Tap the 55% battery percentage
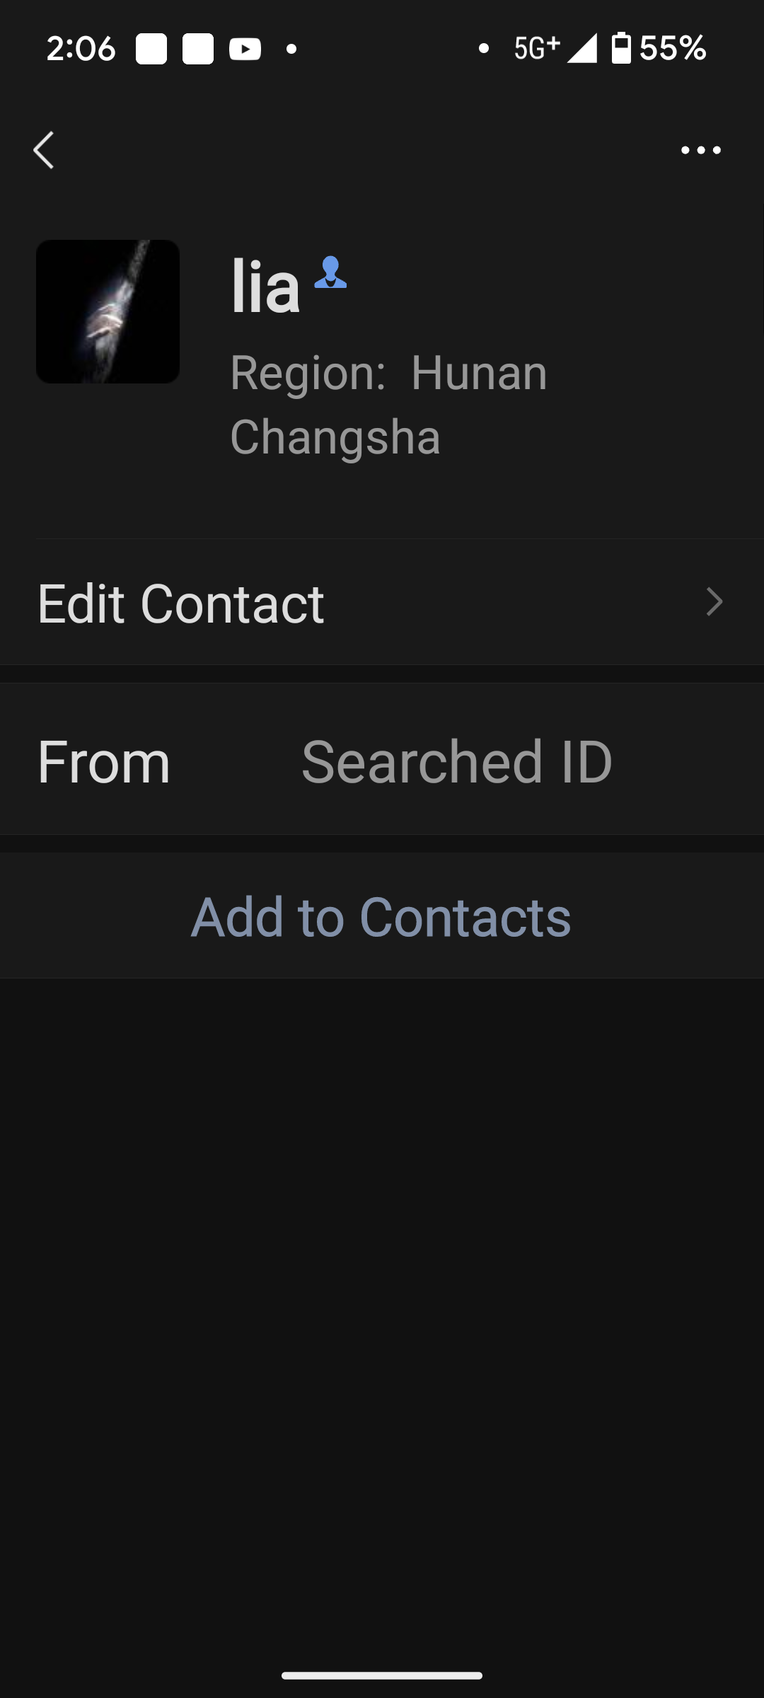This screenshot has width=764, height=1698. 673,48
